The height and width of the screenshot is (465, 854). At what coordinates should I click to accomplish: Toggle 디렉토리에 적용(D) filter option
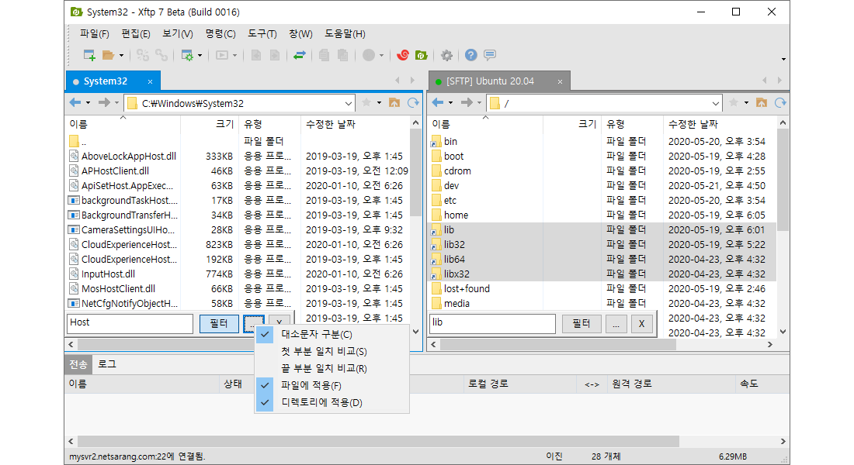(x=332, y=402)
